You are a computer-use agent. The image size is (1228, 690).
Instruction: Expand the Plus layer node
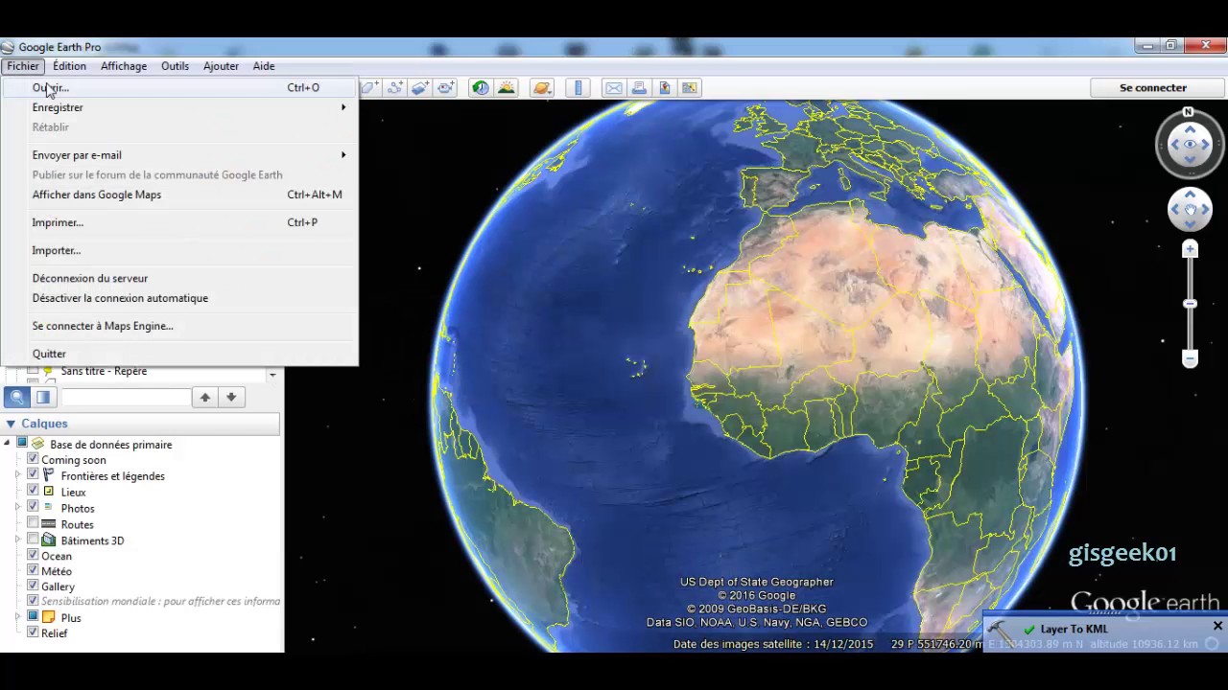(x=17, y=617)
